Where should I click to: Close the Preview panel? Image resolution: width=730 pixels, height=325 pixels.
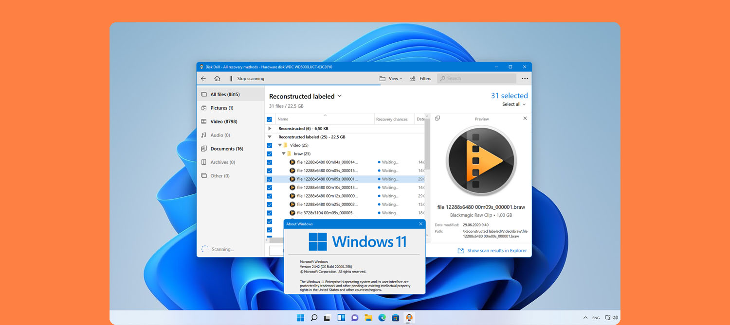coord(525,118)
